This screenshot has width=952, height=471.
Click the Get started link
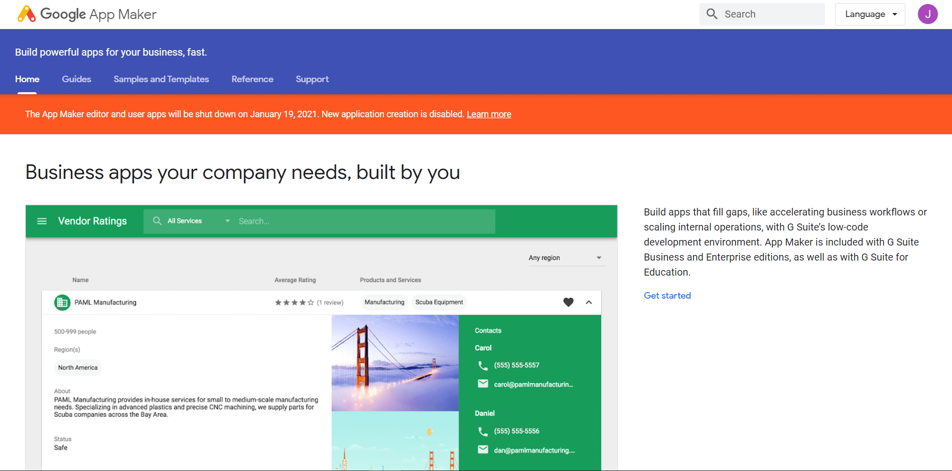[667, 296]
